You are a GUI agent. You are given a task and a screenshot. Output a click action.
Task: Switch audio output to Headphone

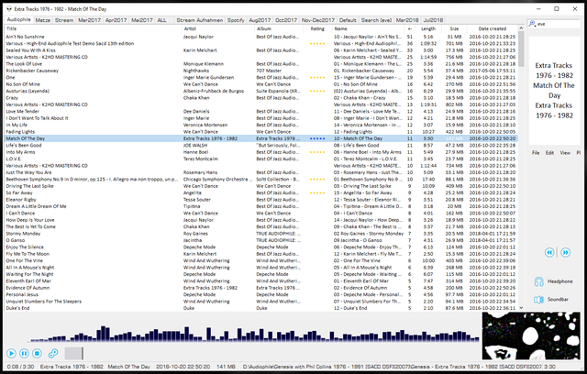(x=559, y=281)
